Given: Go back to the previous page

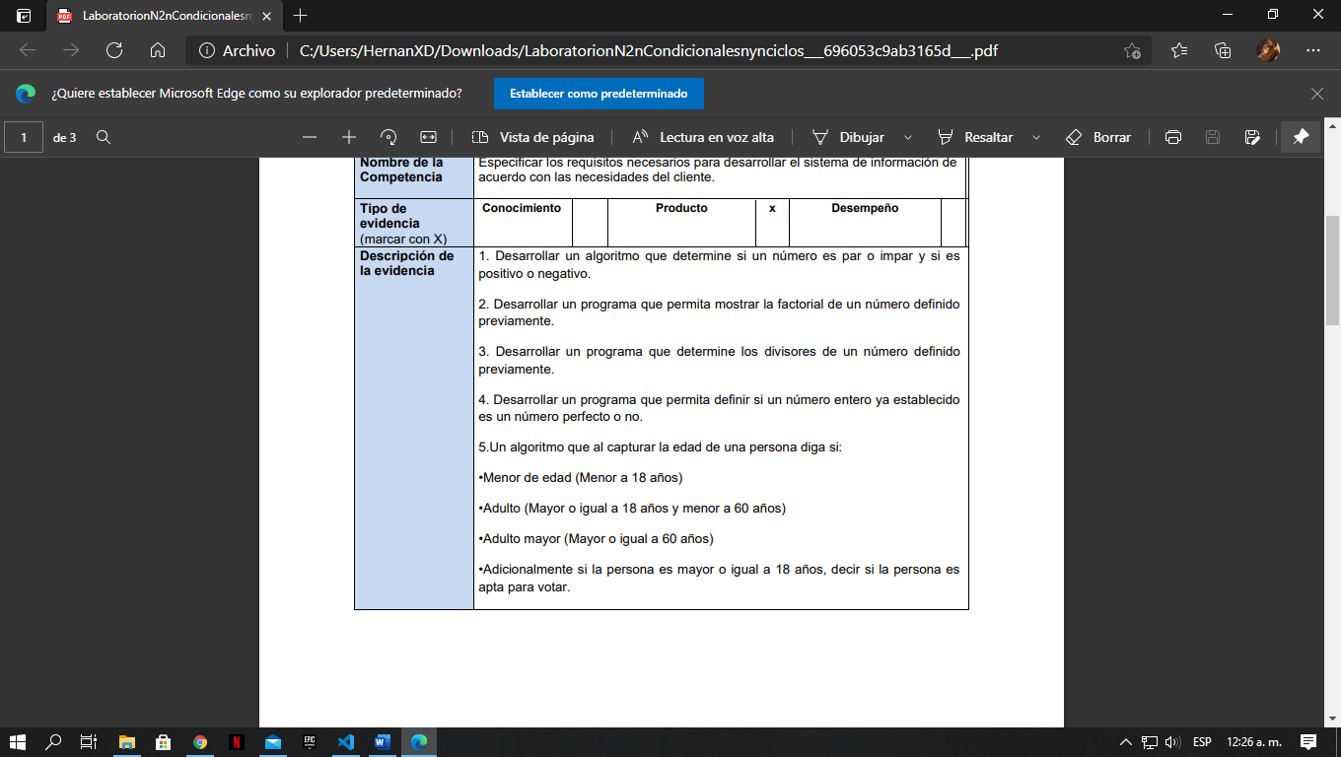Looking at the screenshot, I should tap(28, 50).
